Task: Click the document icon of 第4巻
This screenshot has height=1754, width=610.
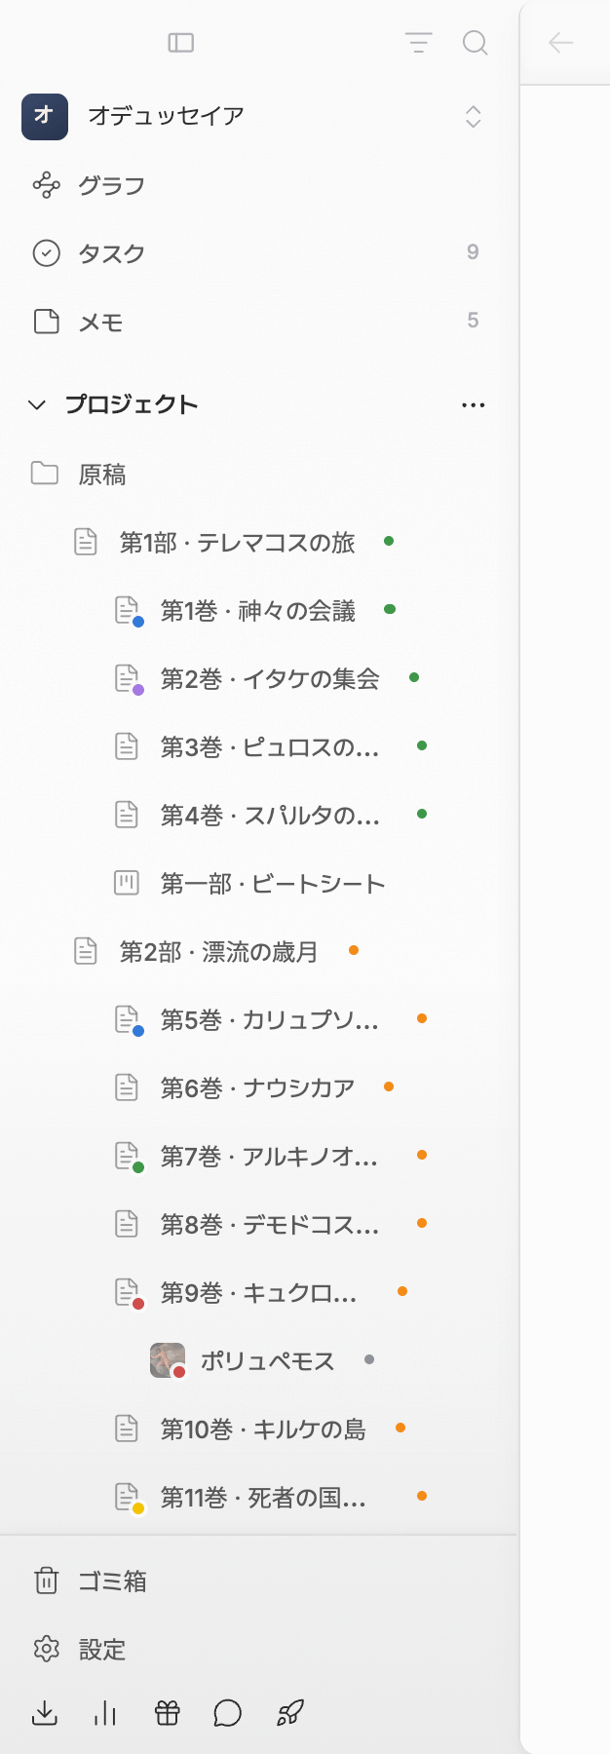Action: pos(127,815)
